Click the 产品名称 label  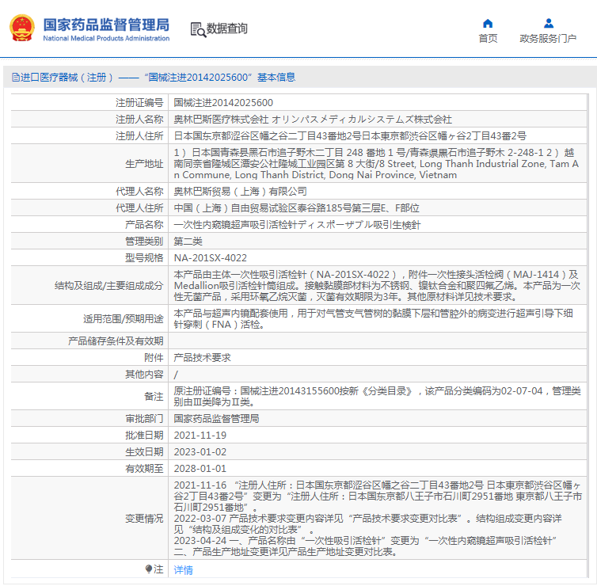click(144, 225)
